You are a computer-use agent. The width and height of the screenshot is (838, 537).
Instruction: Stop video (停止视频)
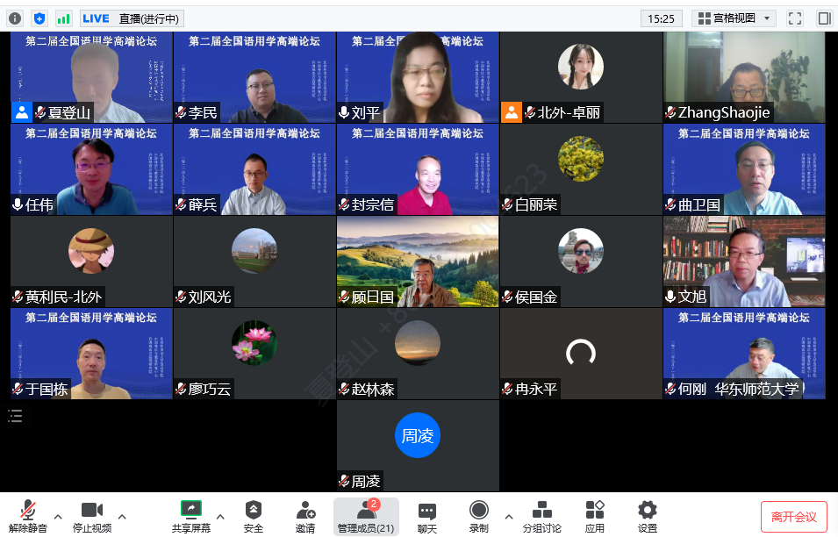[x=91, y=517]
